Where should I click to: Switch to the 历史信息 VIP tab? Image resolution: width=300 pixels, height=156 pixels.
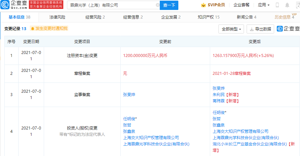285,17
